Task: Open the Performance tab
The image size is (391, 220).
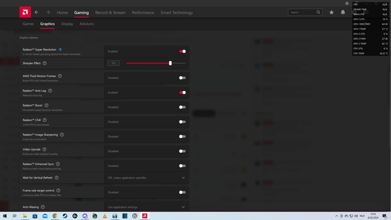Action: pyautogui.click(x=143, y=12)
